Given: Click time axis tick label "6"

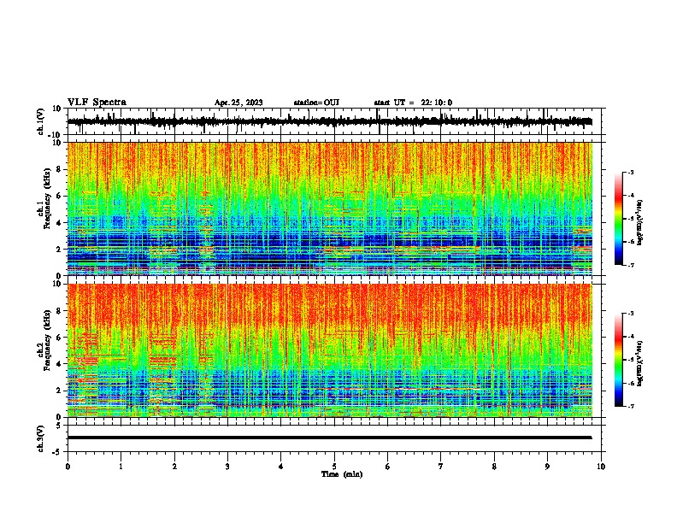Looking at the screenshot, I should [x=388, y=467].
